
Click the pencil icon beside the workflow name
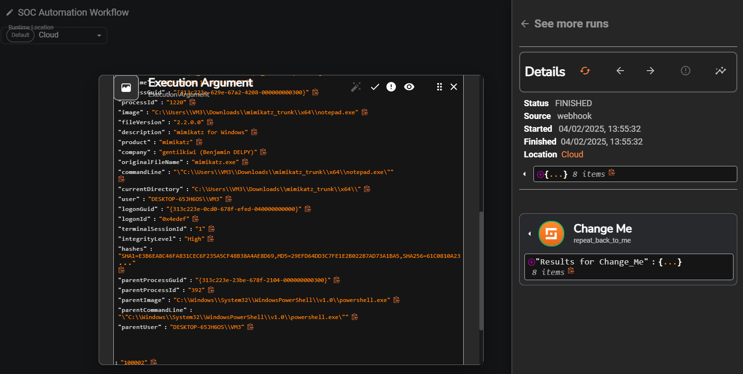point(9,13)
